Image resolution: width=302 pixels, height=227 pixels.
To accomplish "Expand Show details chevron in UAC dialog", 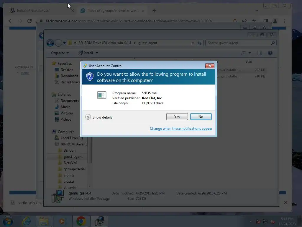I will [x=88, y=117].
